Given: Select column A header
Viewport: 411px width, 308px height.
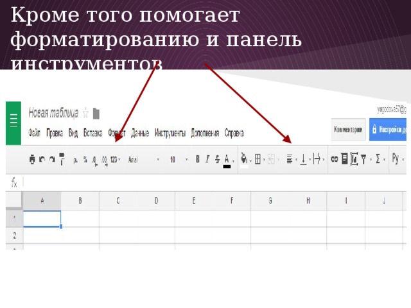Looking at the screenshot, I should 42,201.
